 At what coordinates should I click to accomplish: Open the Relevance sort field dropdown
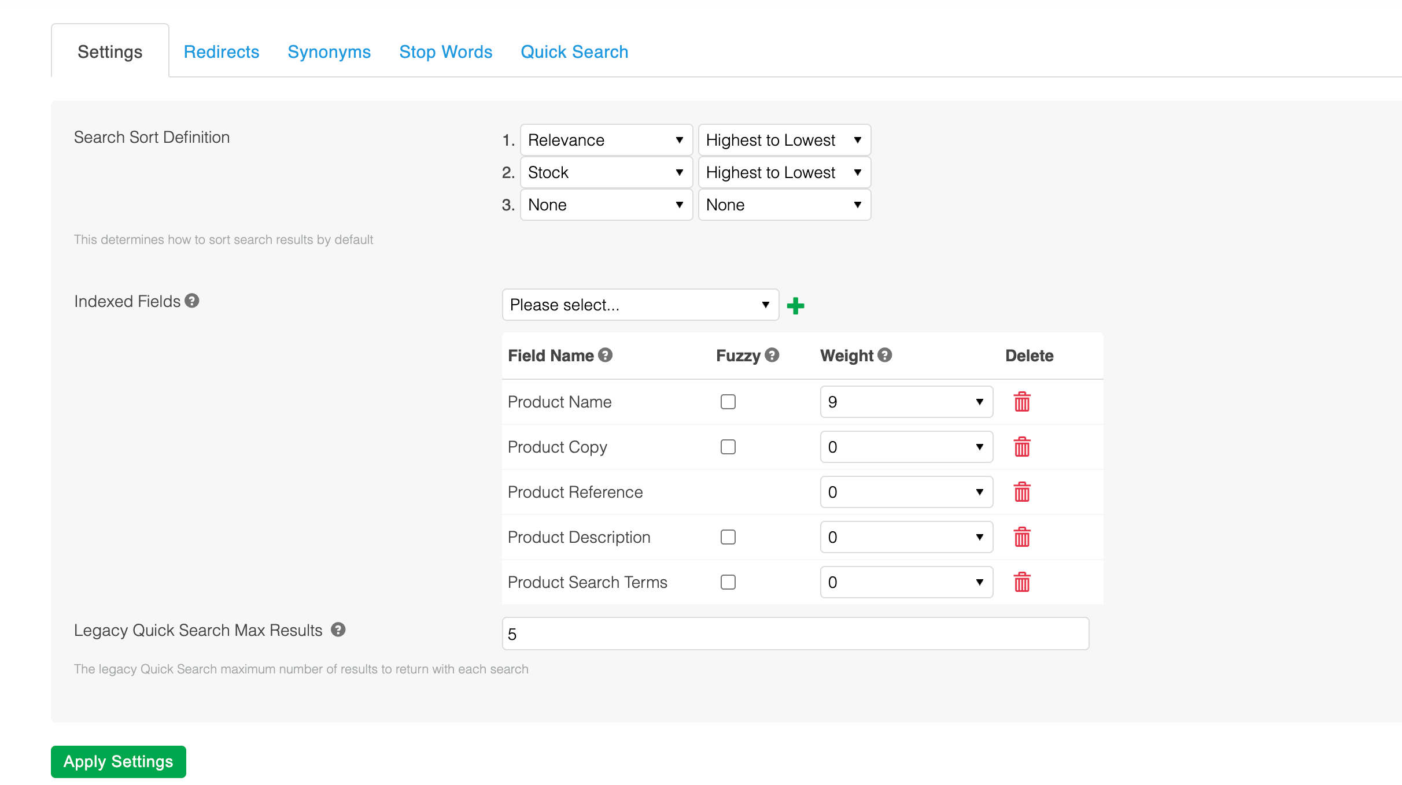(x=606, y=140)
